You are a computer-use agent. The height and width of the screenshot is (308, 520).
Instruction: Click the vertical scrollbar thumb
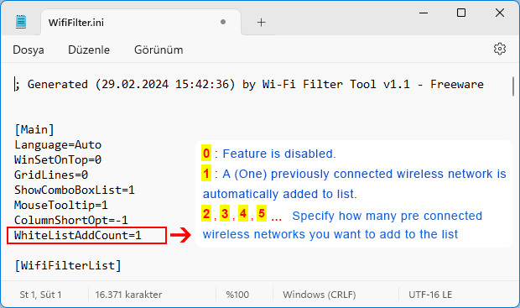513,86
